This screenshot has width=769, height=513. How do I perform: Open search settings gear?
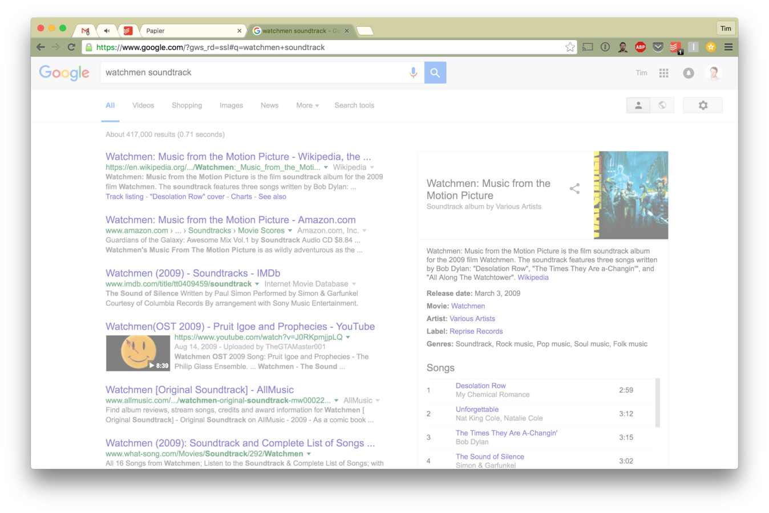pos(703,105)
